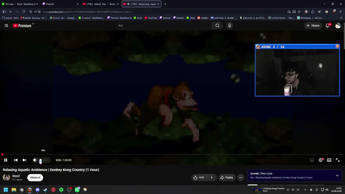This screenshot has width=345, height=194.
Task: Skip to the previous video
Action: (x=16, y=160)
